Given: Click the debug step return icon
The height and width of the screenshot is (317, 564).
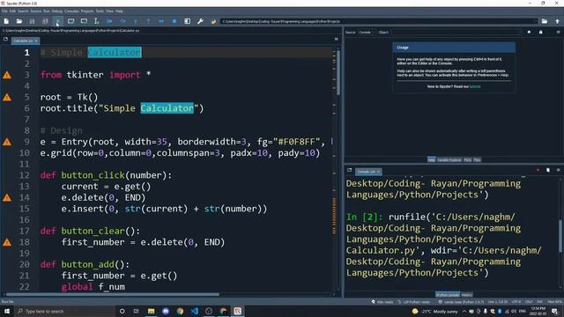Looking at the screenshot, I should click(x=149, y=21).
